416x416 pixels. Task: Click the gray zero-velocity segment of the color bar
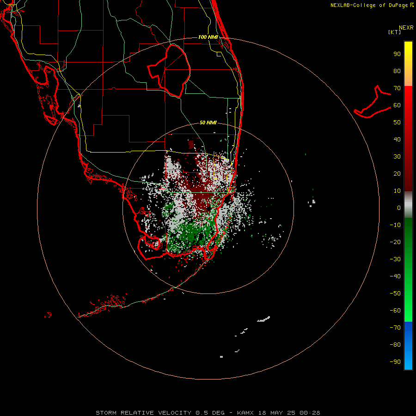tap(408, 205)
